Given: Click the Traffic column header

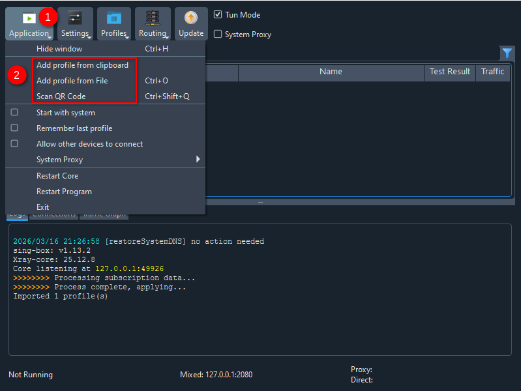Looking at the screenshot, I should (x=492, y=72).
